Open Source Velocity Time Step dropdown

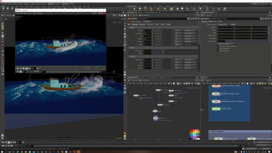click(x=190, y=39)
